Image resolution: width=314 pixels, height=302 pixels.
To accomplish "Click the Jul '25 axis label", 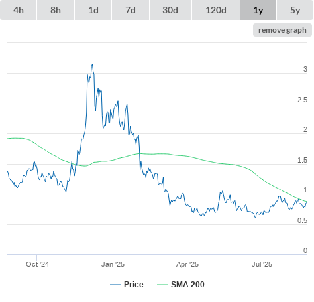I will 262,264.
